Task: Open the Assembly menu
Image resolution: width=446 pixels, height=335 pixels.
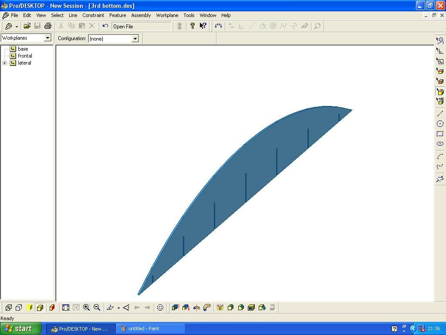Action: point(141,15)
